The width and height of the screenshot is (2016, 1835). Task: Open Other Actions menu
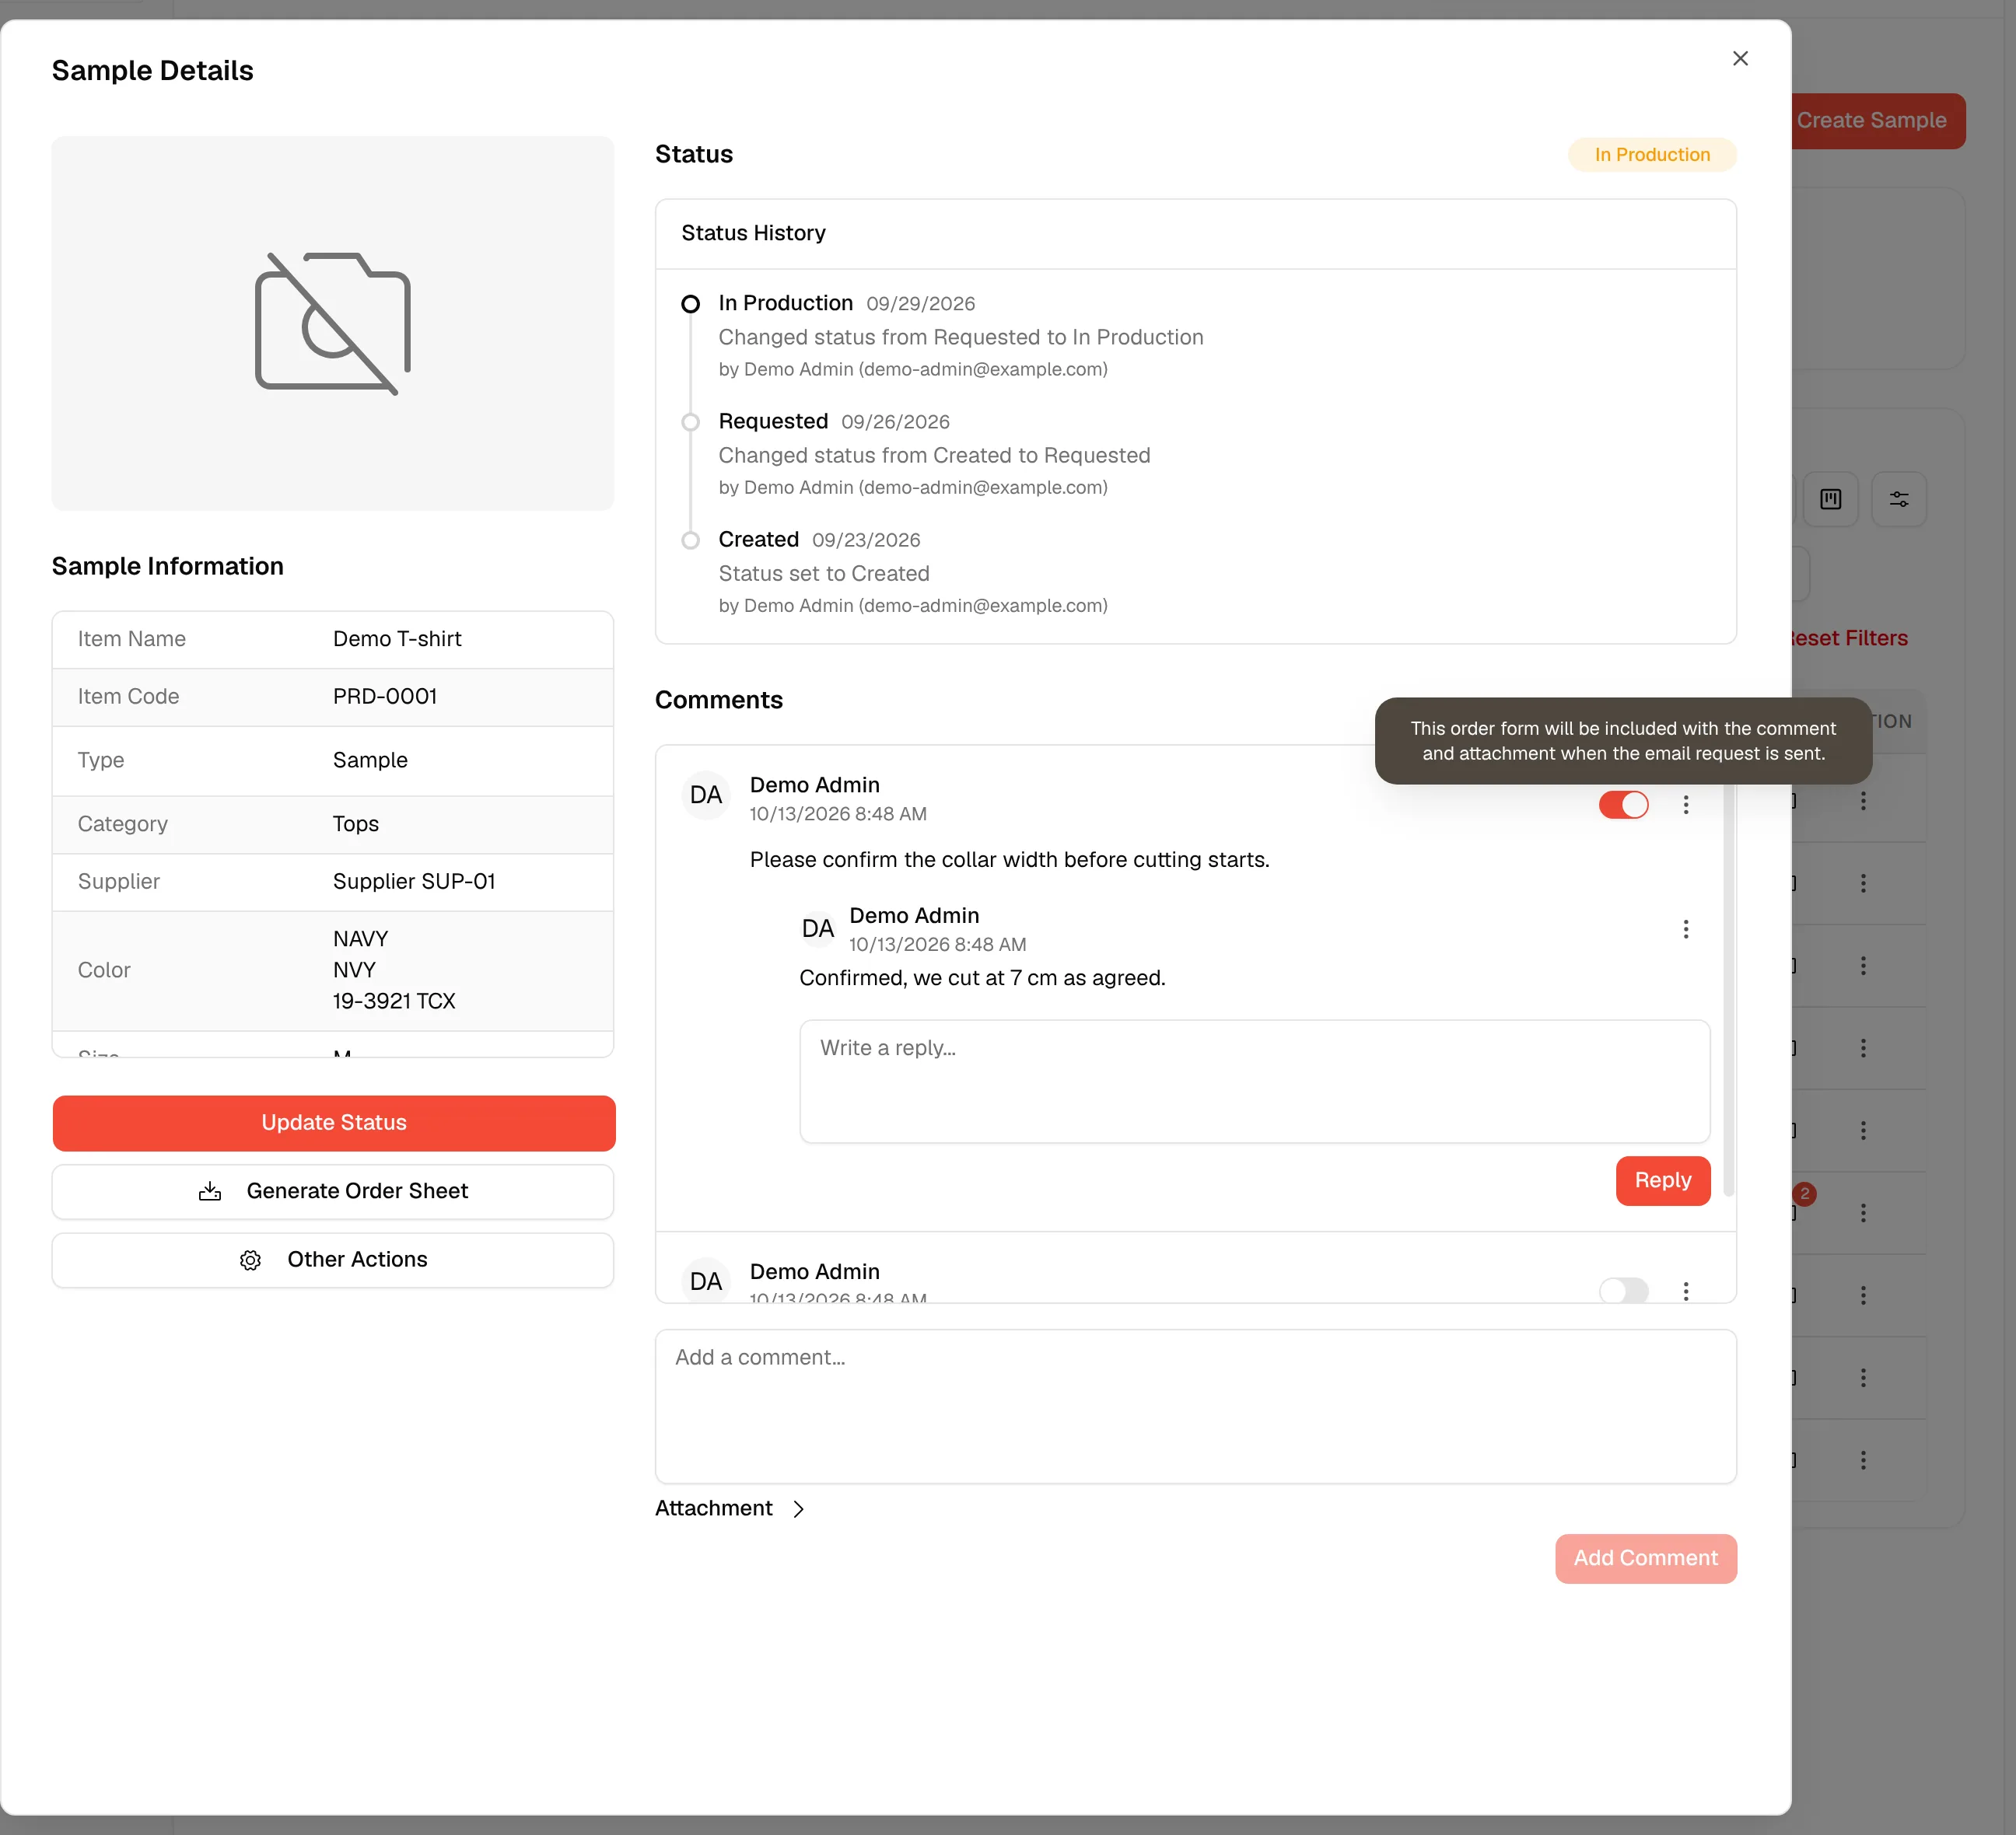(334, 1260)
